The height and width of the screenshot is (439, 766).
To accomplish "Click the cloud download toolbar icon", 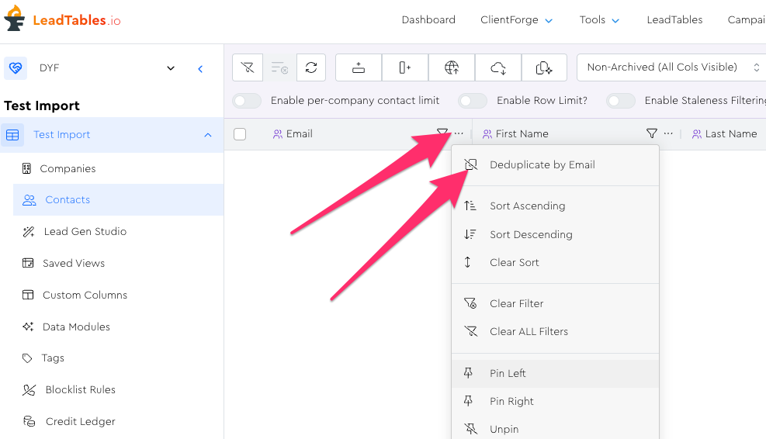I will coord(498,67).
